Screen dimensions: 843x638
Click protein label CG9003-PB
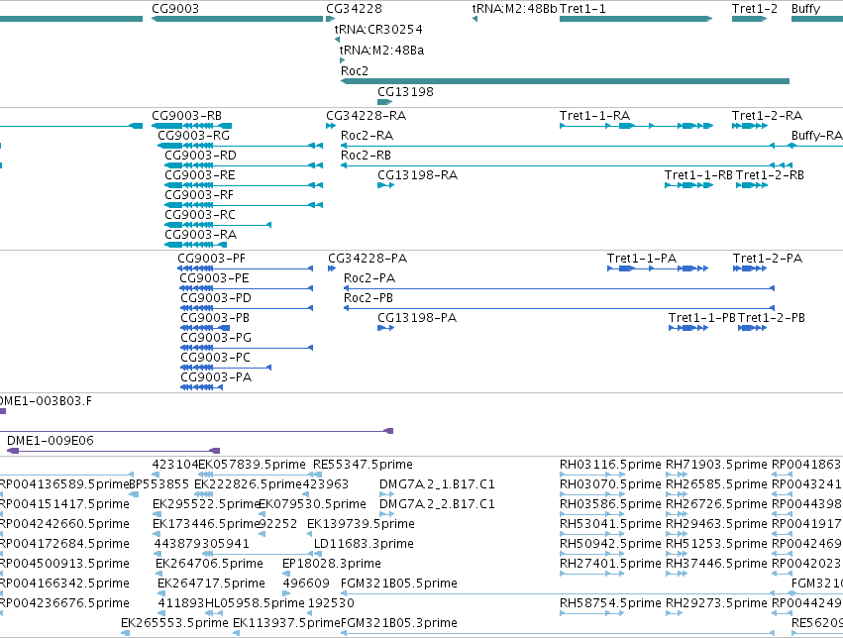[215, 318]
